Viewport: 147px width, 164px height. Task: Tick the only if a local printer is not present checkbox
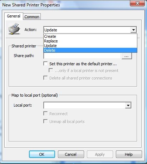tap(51, 70)
